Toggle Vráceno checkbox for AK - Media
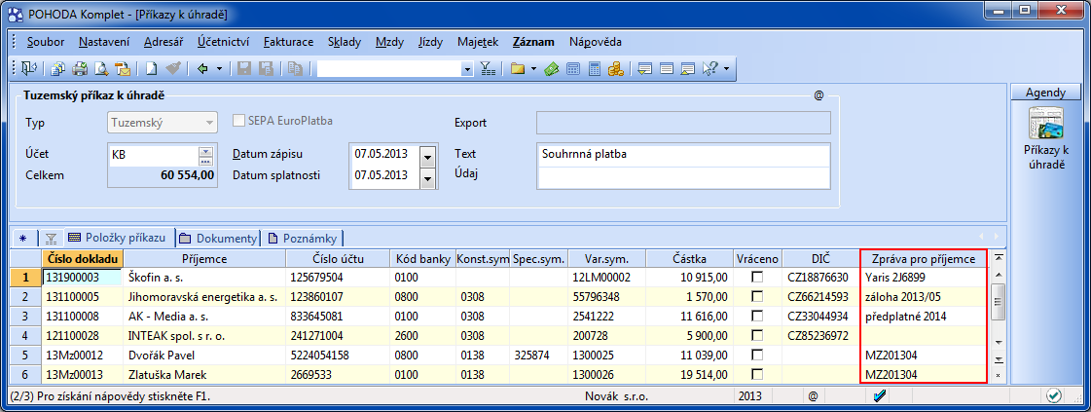The height and width of the screenshot is (412, 1091). 758,316
